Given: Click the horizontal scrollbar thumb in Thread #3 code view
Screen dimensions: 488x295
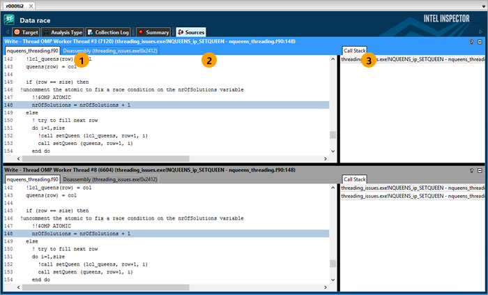Looking at the screenshot, I should point(105,159).
